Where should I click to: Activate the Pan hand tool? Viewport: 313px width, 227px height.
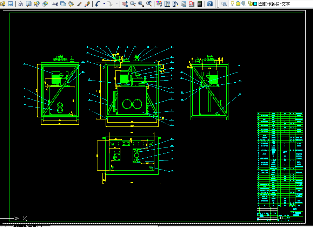point(125,4)
